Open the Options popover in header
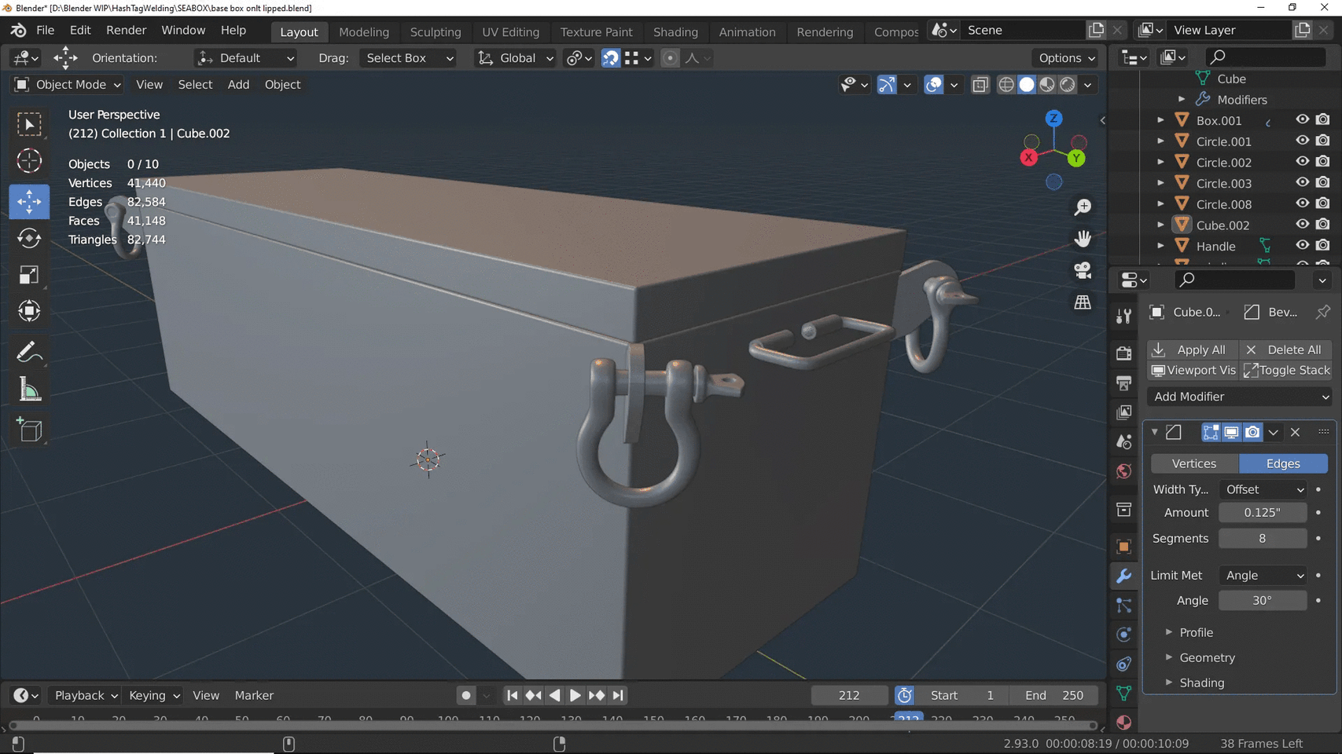 click(x=1066, y=58)
